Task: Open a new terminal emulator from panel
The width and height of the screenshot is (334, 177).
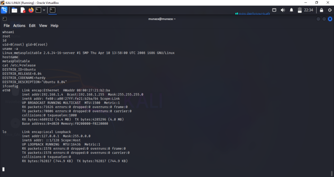Action: pyautogui.click(x=38, y=10)
